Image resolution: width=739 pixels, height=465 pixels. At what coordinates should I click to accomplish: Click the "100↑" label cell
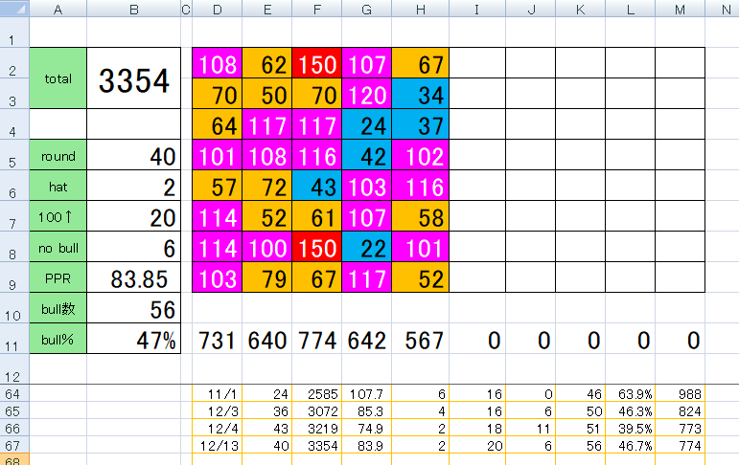58,216
